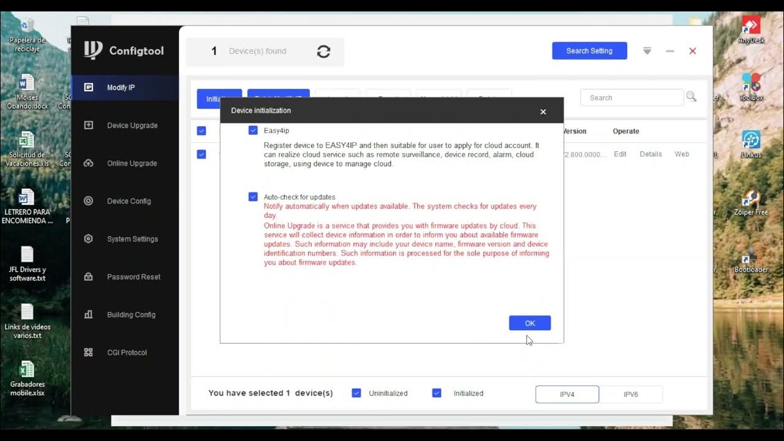
Task: Open CGI Protocol section
Action: pos(125,353)
